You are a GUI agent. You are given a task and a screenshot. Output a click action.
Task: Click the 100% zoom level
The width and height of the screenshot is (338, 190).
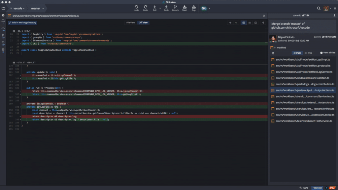305,188
